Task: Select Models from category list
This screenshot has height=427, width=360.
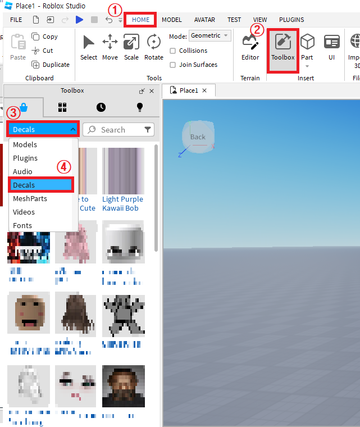Action: [41, 144]
